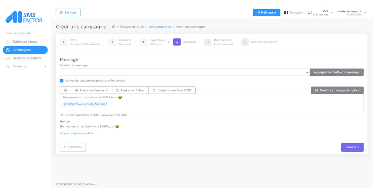
Task: Click the emoji picker icon in message toolbar
Action: click(66, 90)
